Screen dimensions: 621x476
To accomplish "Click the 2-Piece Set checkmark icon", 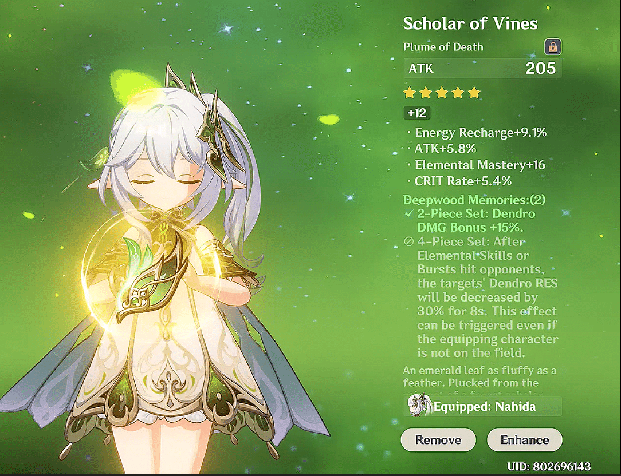I will click(408, 213).
